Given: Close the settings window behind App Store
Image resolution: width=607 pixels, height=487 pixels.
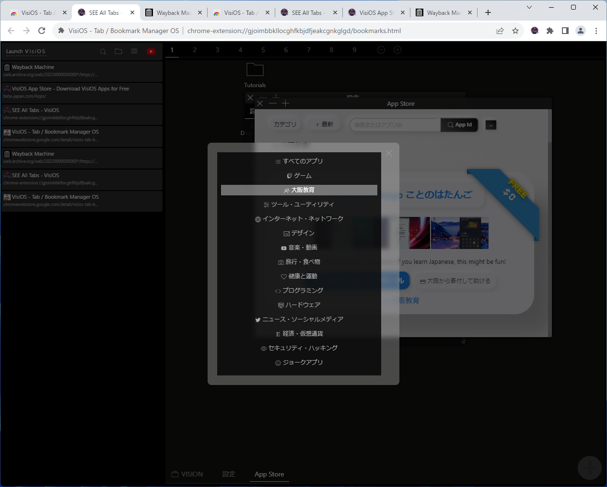Looking at the screenshot, I should pyautogui.click(x=250, y=98).
